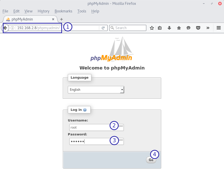
Task: Show more tools overflow chevron
Action: tap(208, 28)
